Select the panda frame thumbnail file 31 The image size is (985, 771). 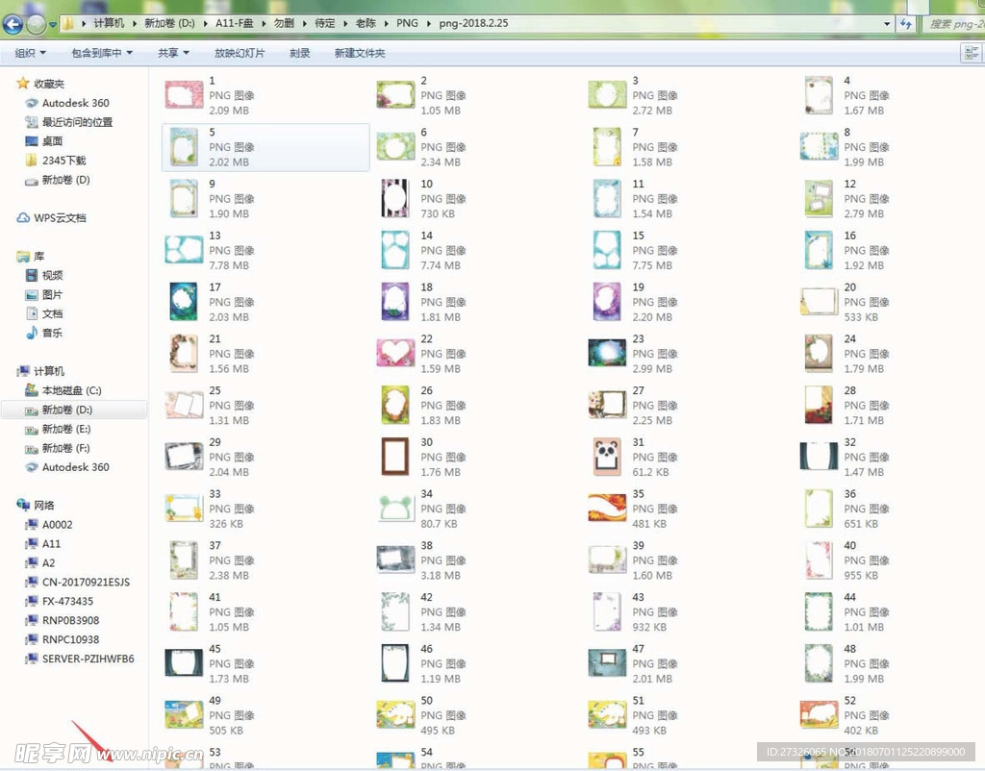(606, 457)
